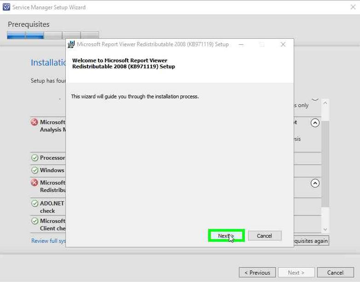This screenshot has height=282, width=360.
Task: Click green check icon beside ADO.NET check
Action: pos(35,204)
